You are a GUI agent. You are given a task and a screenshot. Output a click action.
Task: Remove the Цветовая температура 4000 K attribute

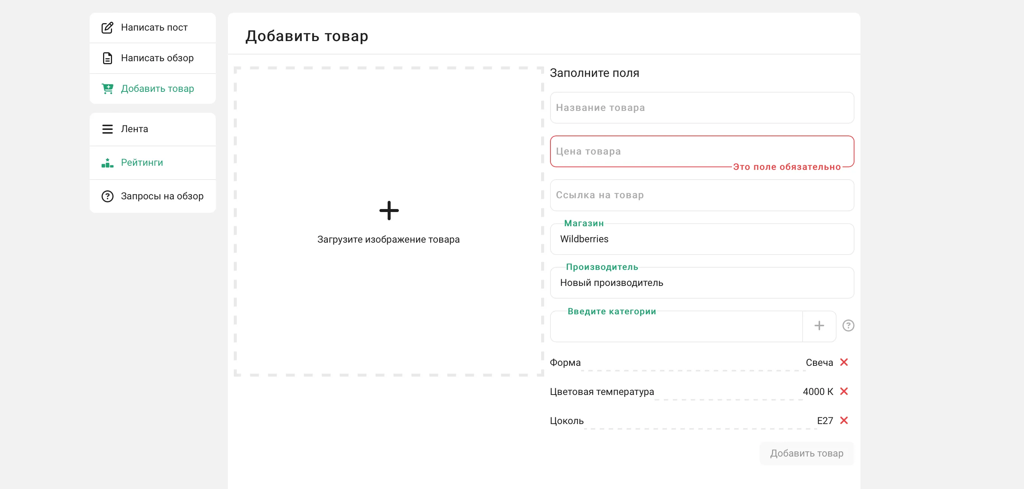pos(844,391)
